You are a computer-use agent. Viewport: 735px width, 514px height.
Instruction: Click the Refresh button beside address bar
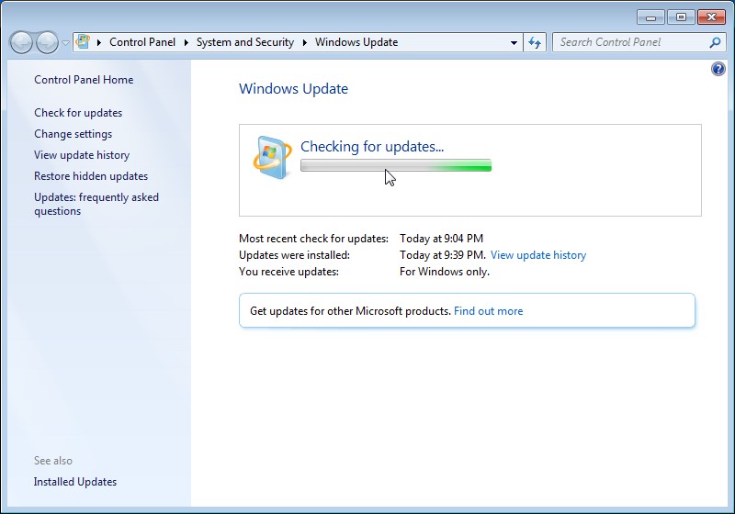[x=535, y=42]
